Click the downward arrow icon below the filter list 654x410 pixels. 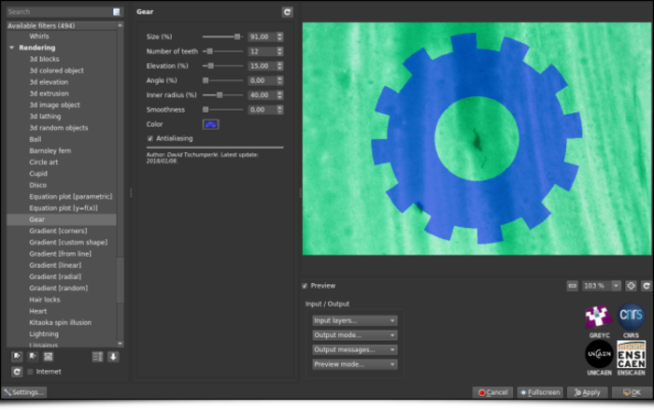click(x=113, y=356)
